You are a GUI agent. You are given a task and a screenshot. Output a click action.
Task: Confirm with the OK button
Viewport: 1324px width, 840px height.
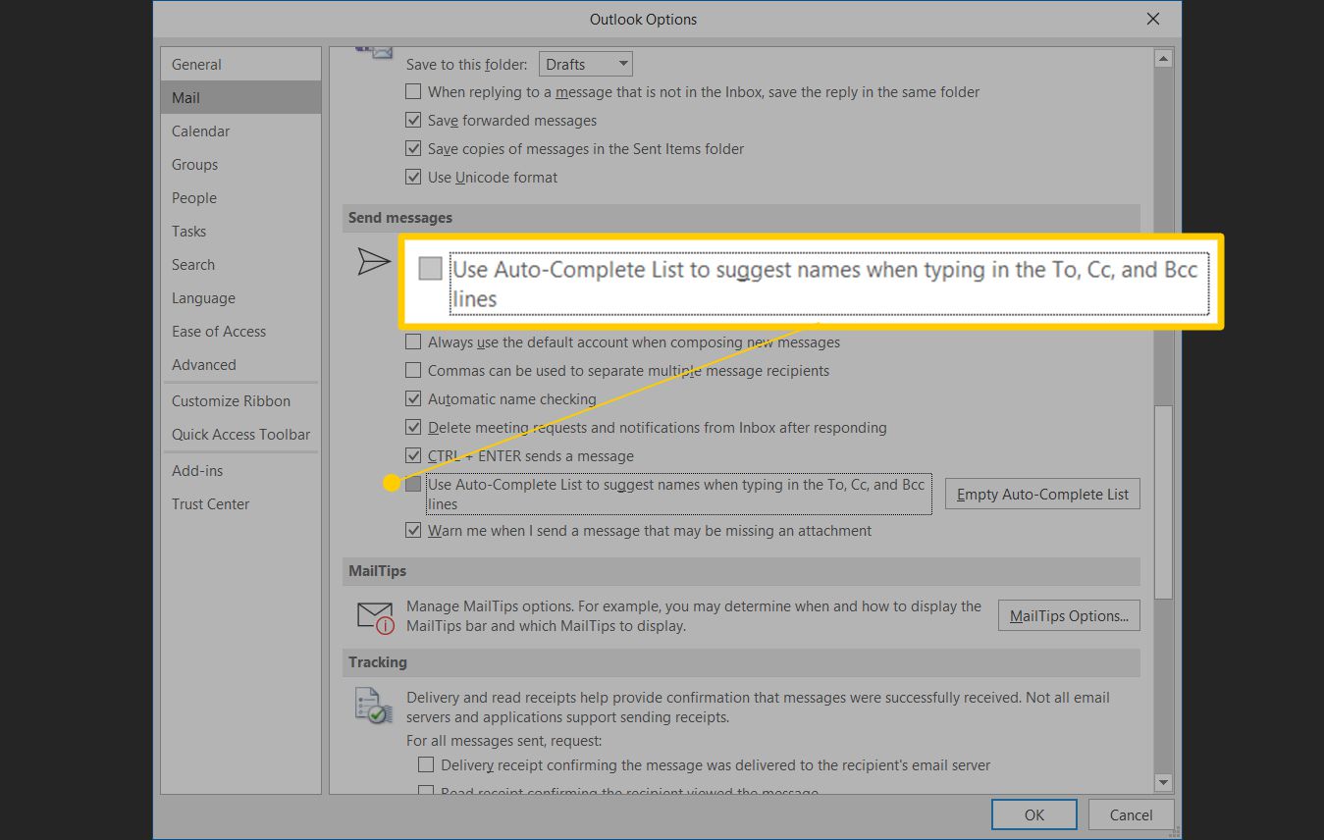(1034, 814)
